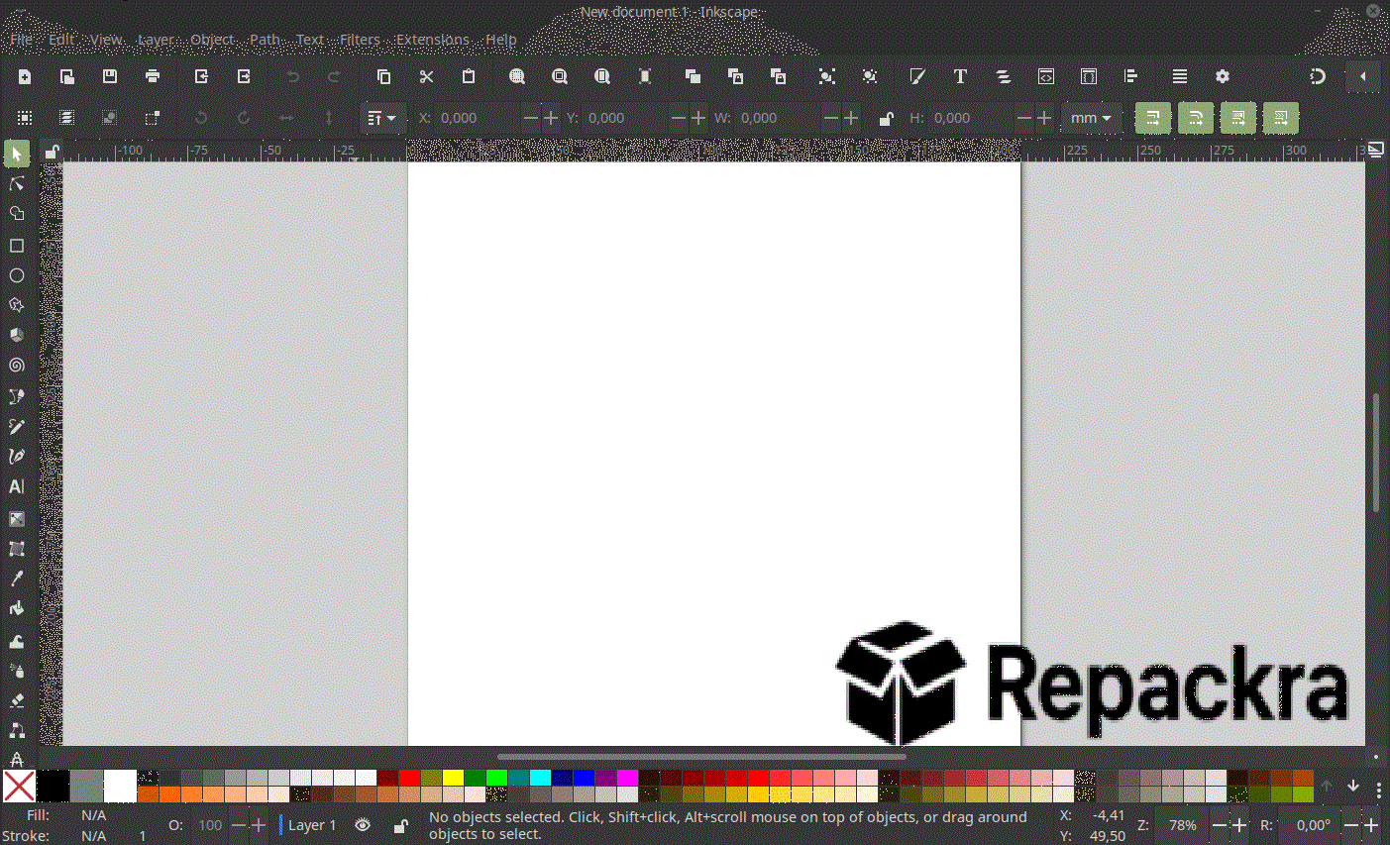This screenshot has width=1390, height=845.
Task: Open Text and Font dialog icon
Action: point(960,76)
